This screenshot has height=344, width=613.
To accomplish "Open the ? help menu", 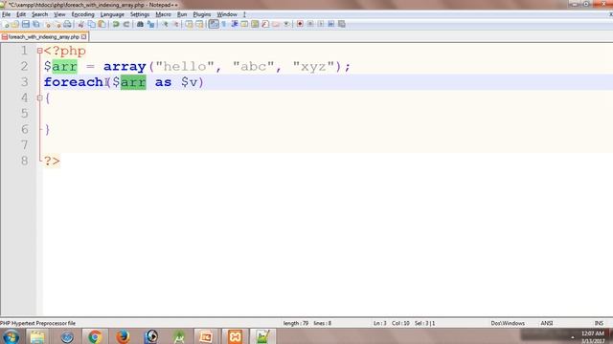I will coord(244,14).
